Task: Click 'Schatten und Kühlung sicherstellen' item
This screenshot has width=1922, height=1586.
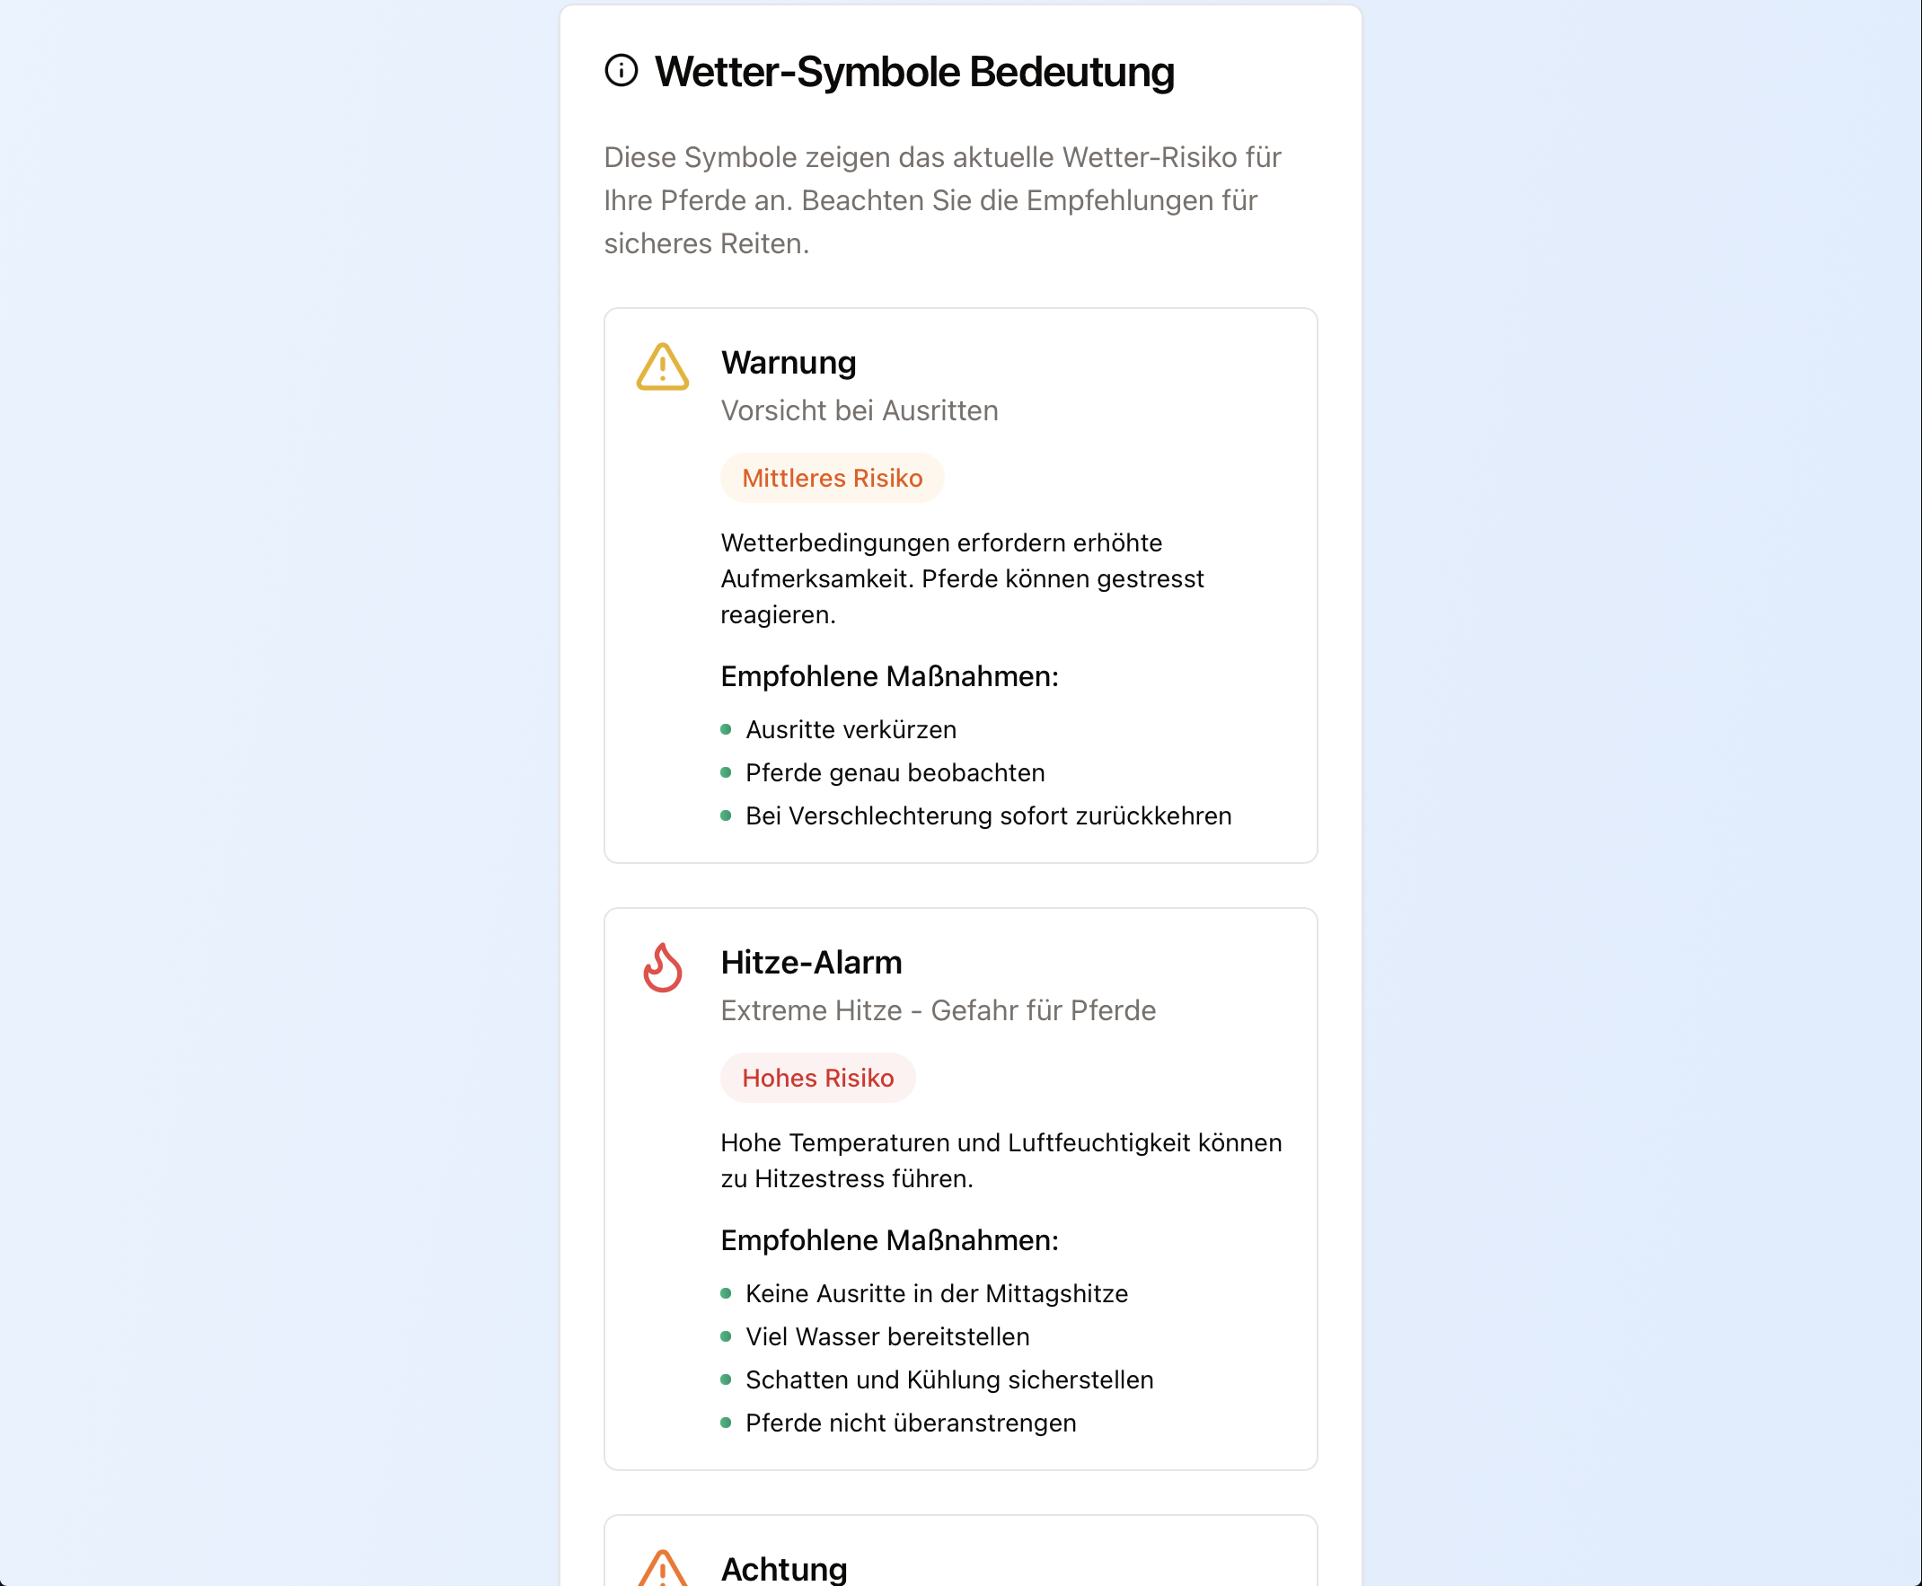Action: click(x=949, y=1379)
